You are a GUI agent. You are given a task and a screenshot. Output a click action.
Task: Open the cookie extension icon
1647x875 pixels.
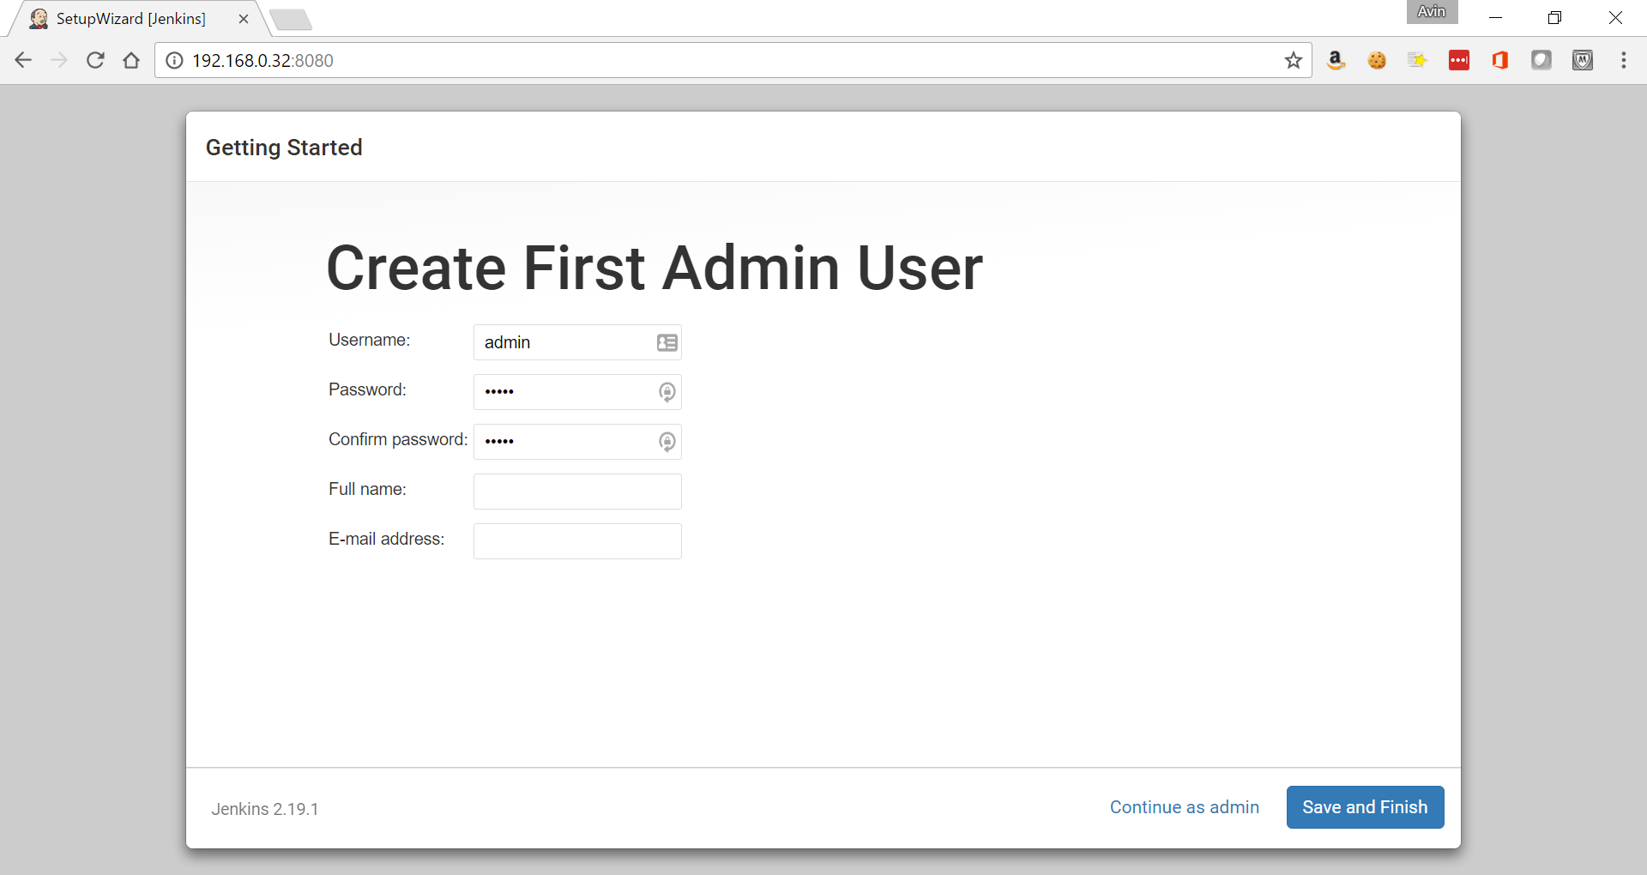[1377, 60]
